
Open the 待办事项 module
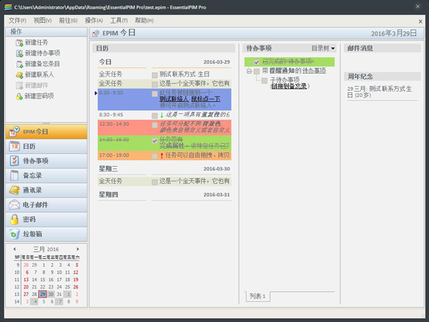(x=46, y=161)
